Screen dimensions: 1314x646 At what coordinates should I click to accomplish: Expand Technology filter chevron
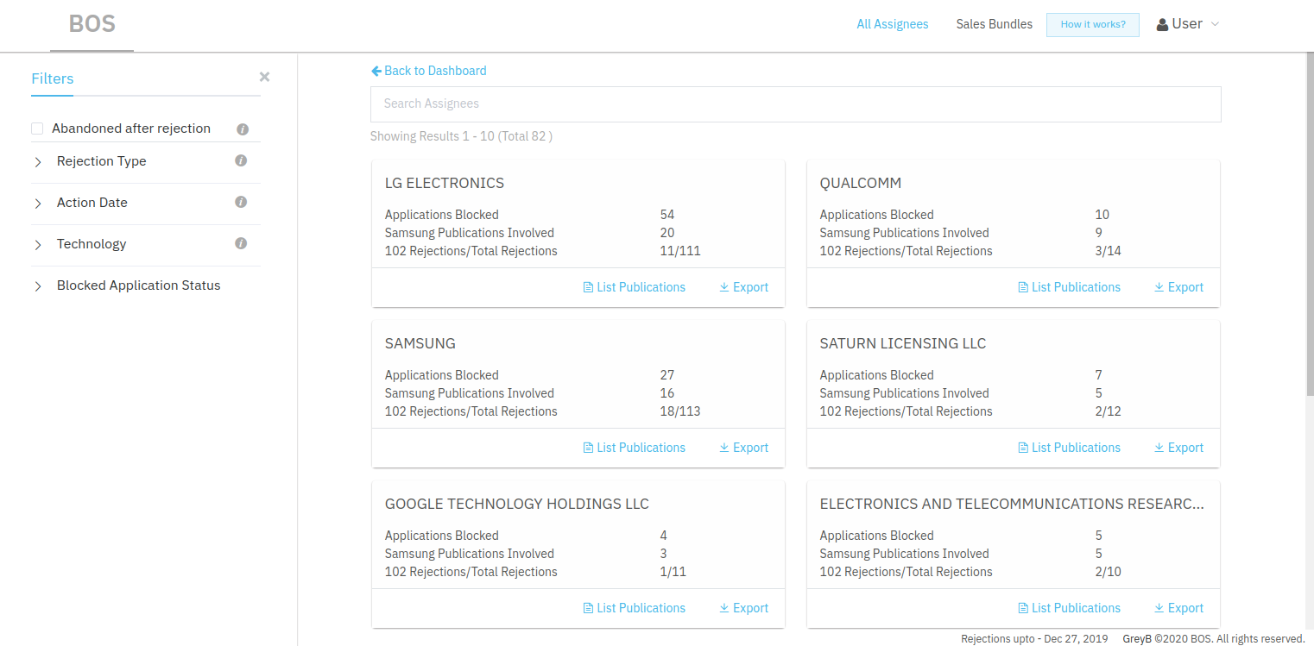[38, 245]
